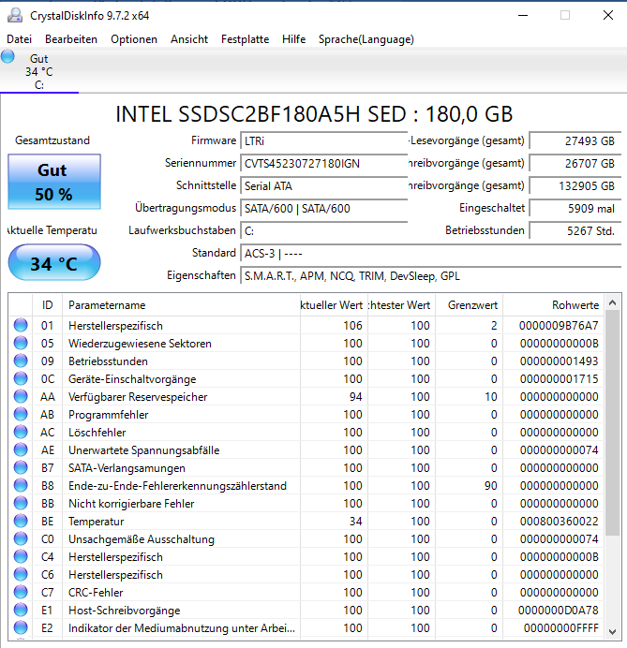Click raw value 0000000D0A78
The image size is (627, 648).
(x=559, y=611)
